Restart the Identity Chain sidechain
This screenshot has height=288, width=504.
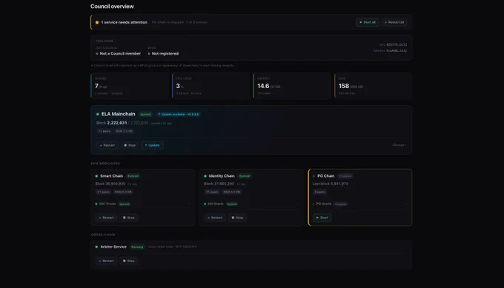pos(215,218)
